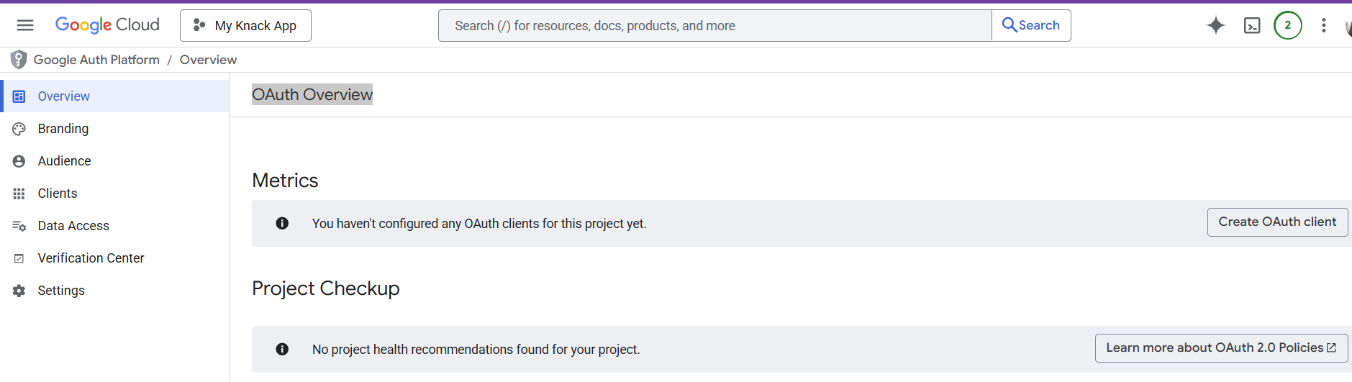Click the Settings gear icon

19,291
